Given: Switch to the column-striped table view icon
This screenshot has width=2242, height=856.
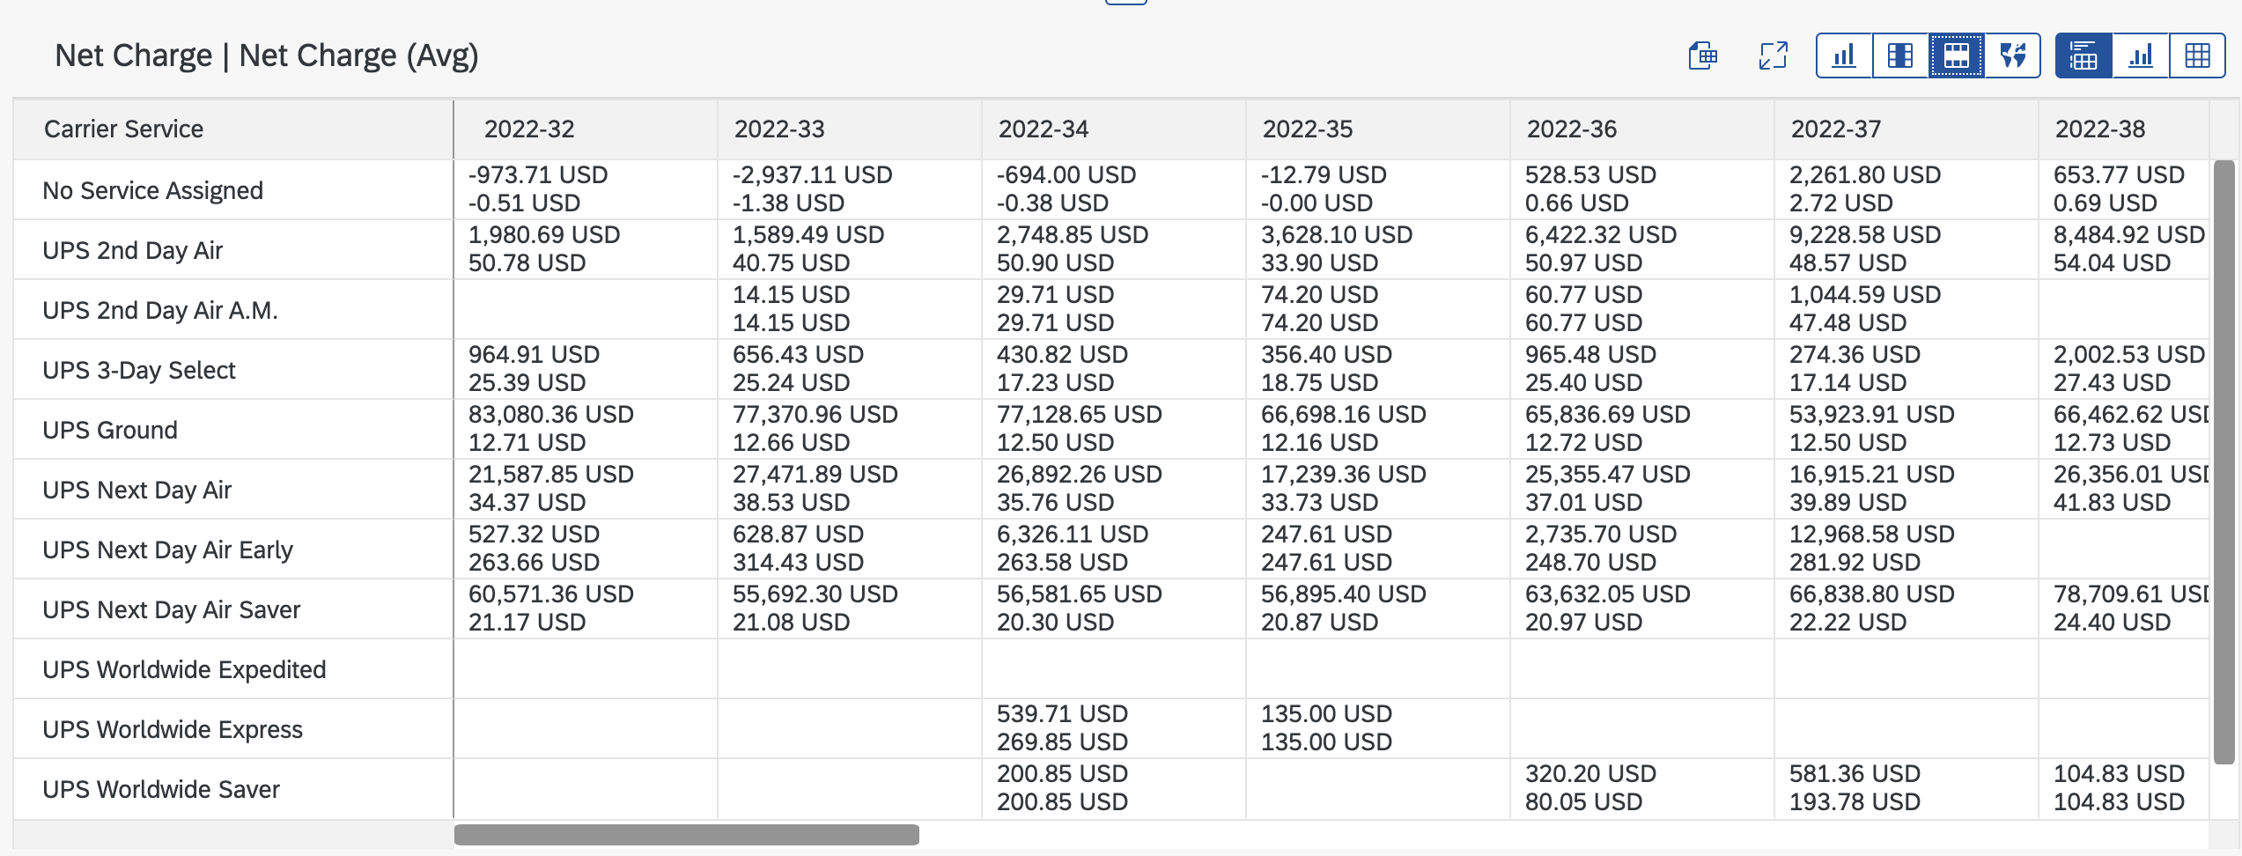Looking at the screenshot, I should (1900, 55).
